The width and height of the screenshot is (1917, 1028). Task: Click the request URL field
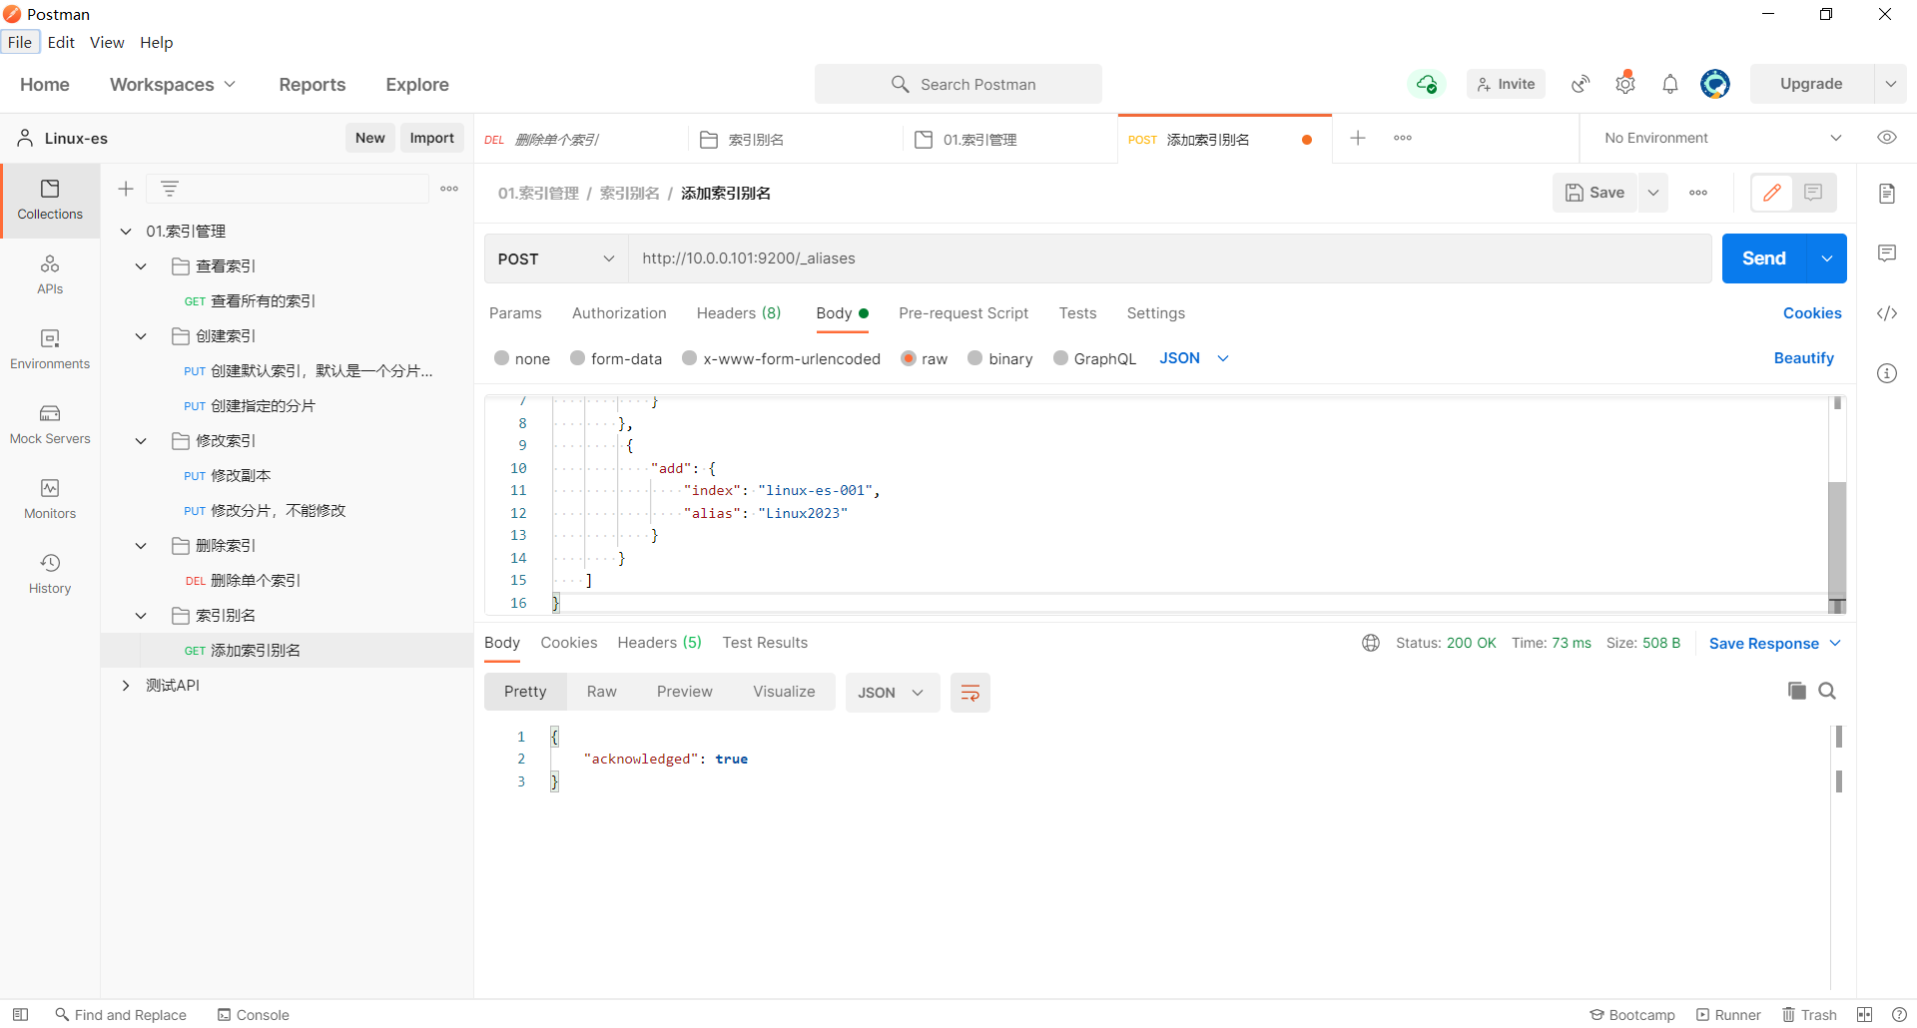1170,258
